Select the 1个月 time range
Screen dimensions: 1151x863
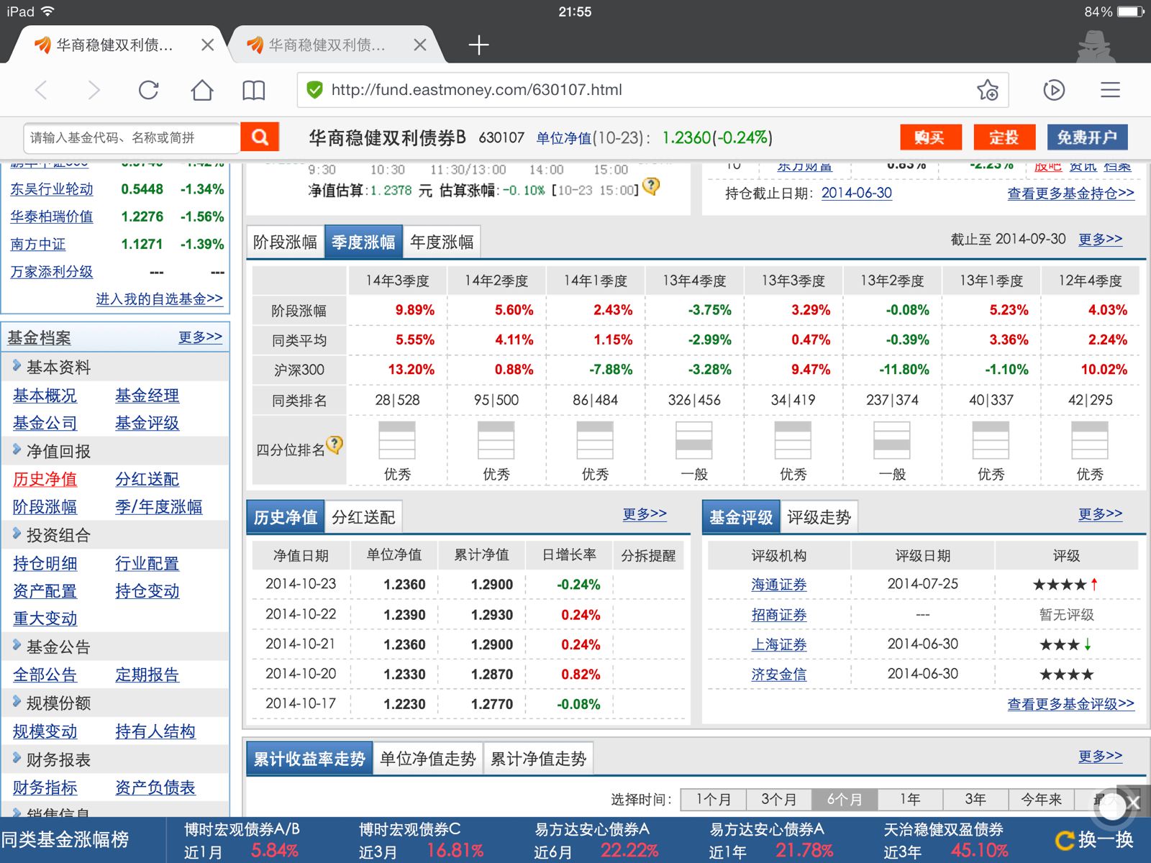[714, 800]
